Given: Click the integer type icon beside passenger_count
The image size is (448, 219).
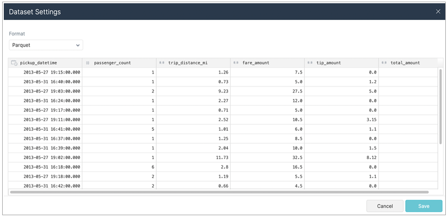Looking at the screenshot, I should click(x=88, y=63).
